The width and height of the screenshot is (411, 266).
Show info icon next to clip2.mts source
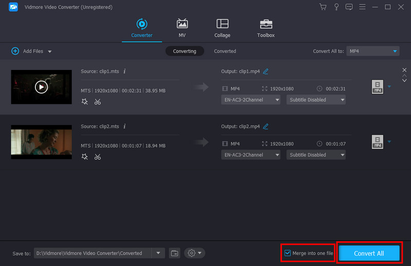coord(124,126)
